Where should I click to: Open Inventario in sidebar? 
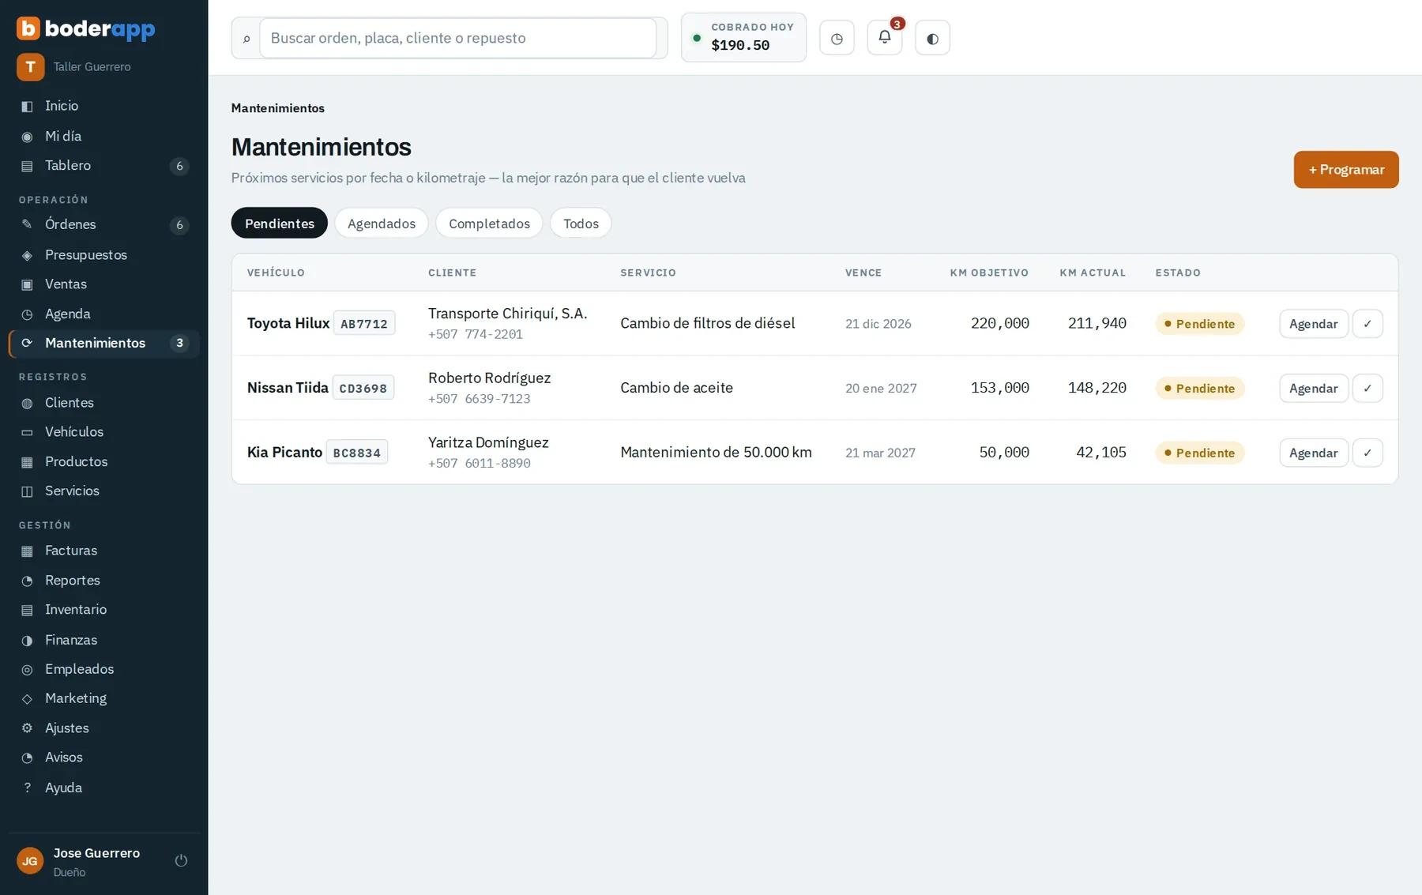tap(103, 610)
